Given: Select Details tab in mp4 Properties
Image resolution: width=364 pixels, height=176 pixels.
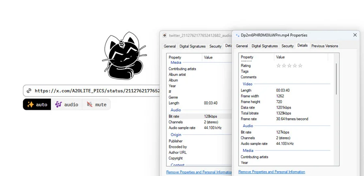Looking at the screenshot, I should pyautogui.click(x=302, y=45).
